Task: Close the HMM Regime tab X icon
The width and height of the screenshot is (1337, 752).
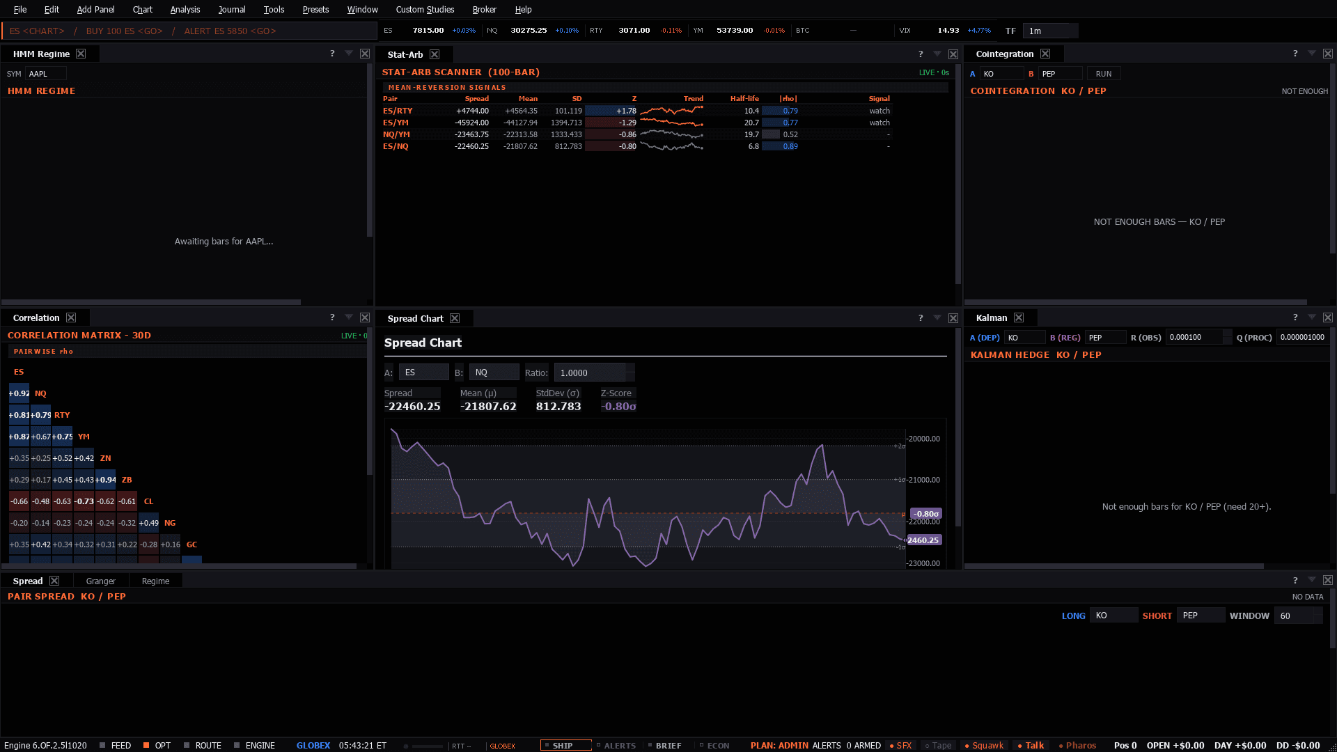Action: click(81, 54)
